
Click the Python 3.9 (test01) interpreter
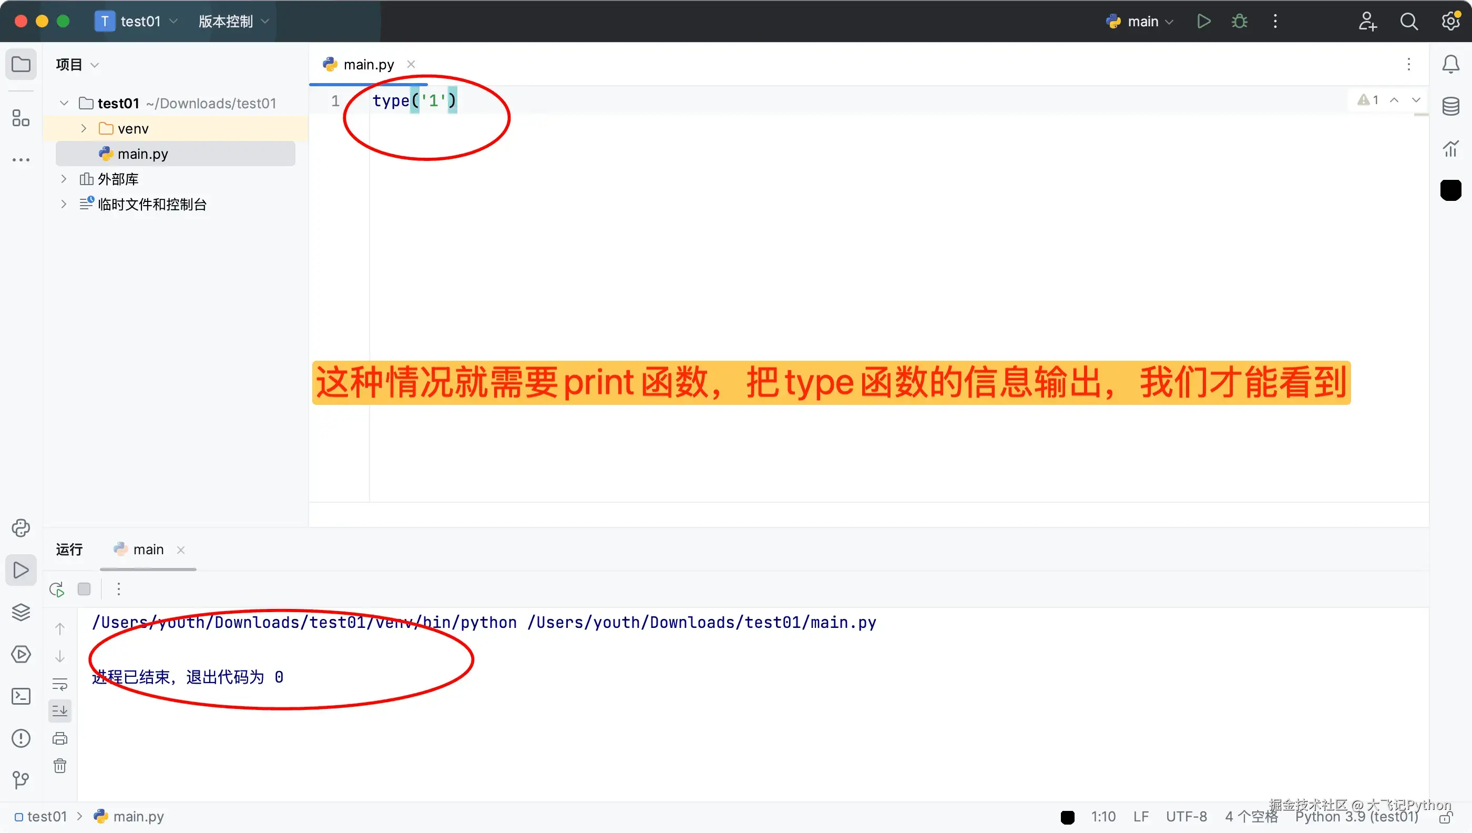pyautogui.click(x=1356, y=816)
